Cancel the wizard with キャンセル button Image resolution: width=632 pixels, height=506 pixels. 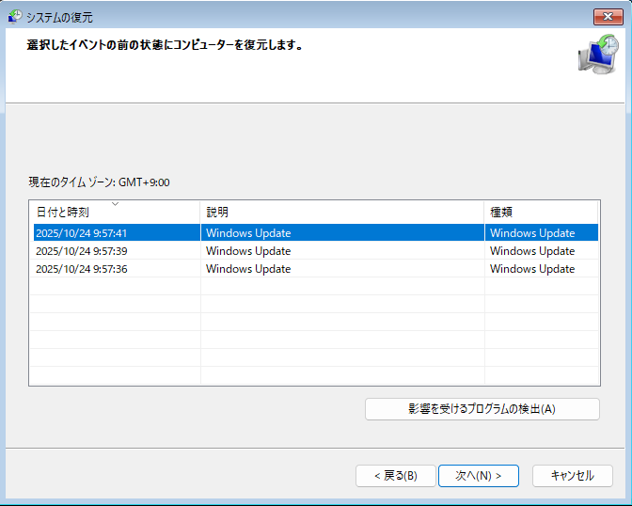(x=573, y=476)
